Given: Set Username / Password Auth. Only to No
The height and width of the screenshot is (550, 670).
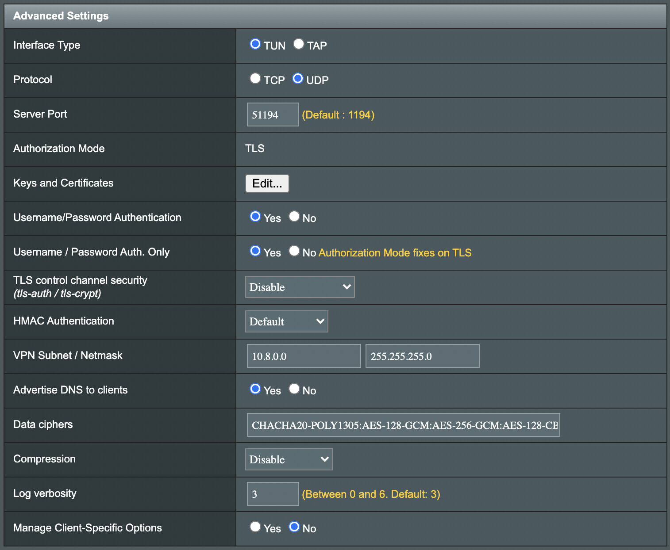Looking at the screenshot, I should point(294,251).
